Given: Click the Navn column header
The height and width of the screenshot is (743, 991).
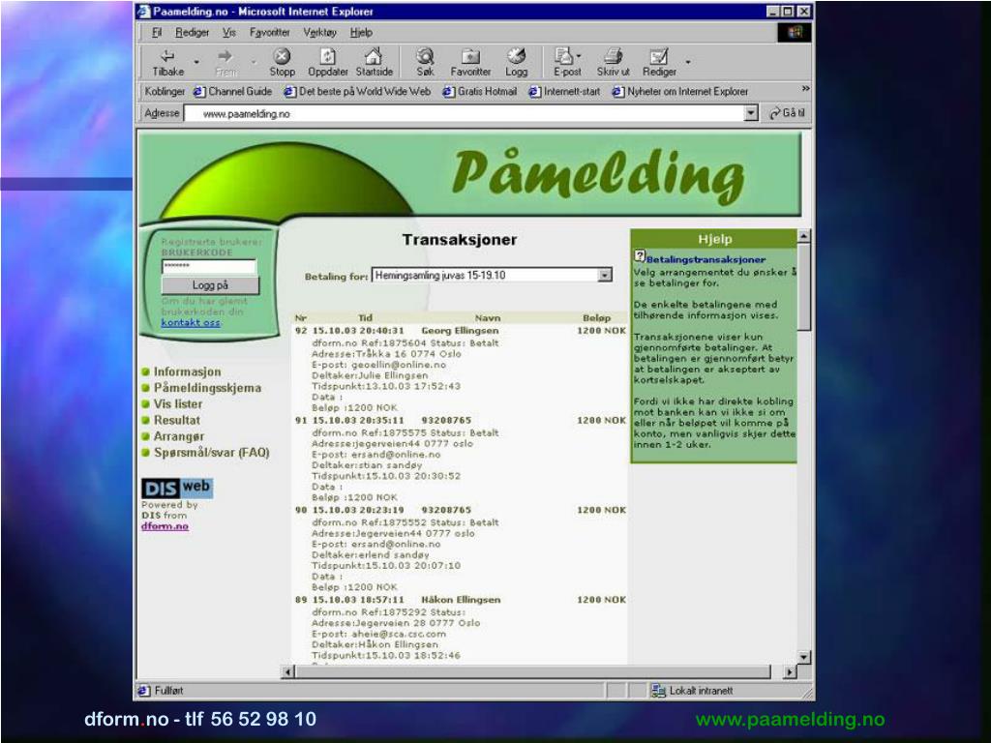Looking at the screenshot, I should (x=488, y=317).
